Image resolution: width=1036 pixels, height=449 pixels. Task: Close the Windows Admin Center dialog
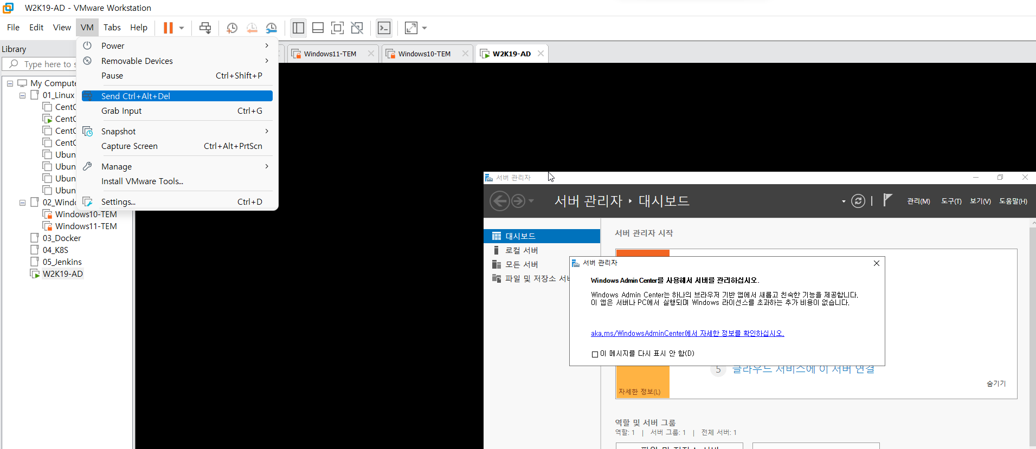point(876,263)
